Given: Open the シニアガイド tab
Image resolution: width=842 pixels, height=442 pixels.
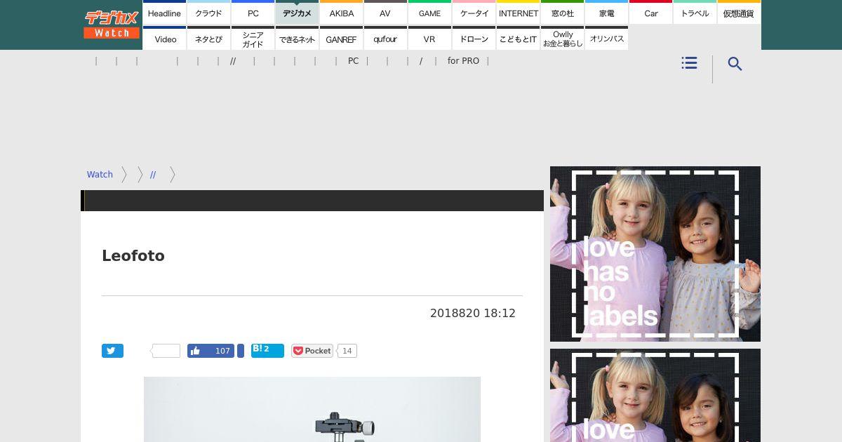Looking at the screenshot, I should click(x=253, y=39).
